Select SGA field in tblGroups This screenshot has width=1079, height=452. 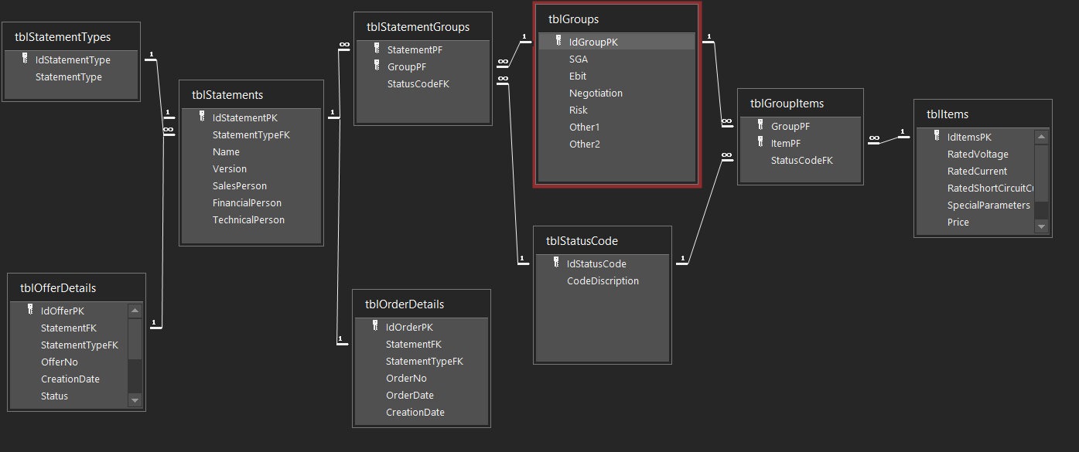coord(579,59)
